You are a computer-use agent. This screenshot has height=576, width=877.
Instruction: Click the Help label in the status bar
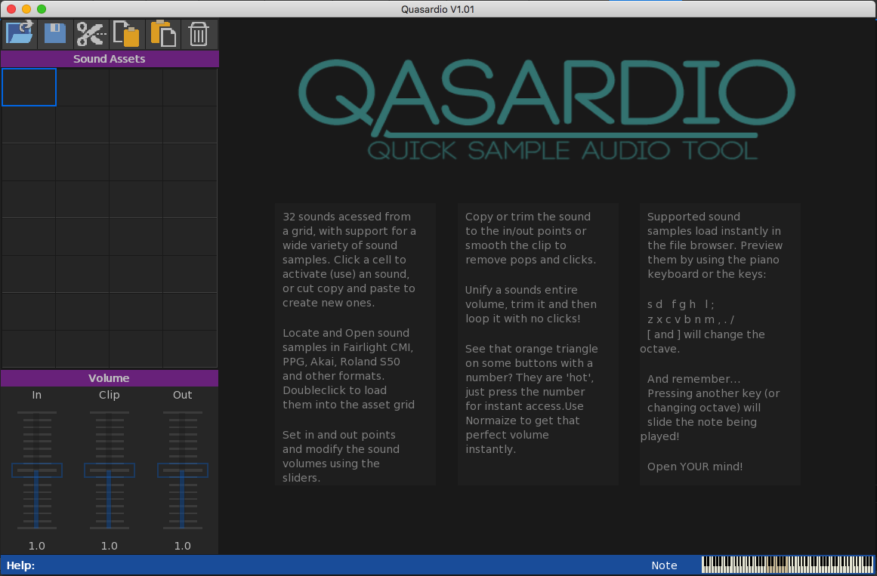20,565
